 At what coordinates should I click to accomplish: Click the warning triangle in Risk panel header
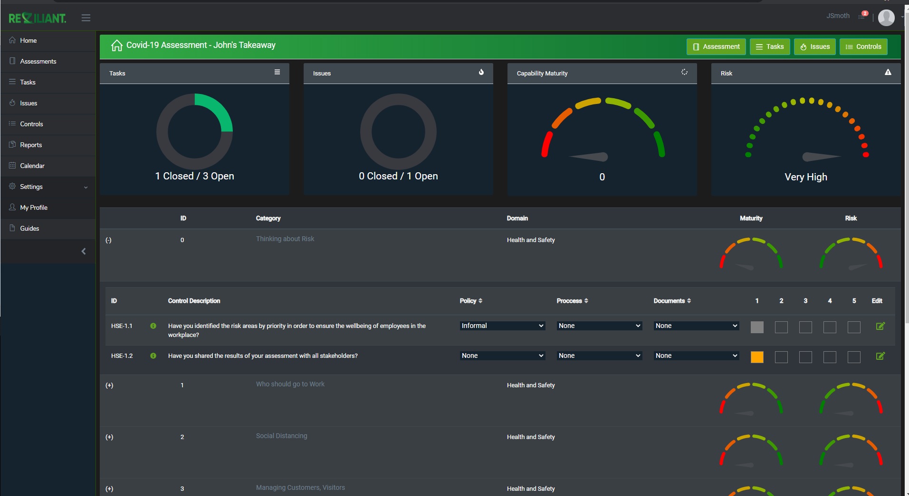888,72
